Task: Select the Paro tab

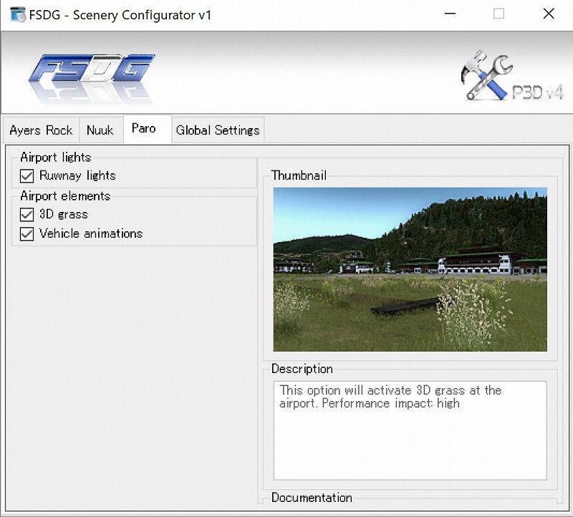Action: pos(148,129)
